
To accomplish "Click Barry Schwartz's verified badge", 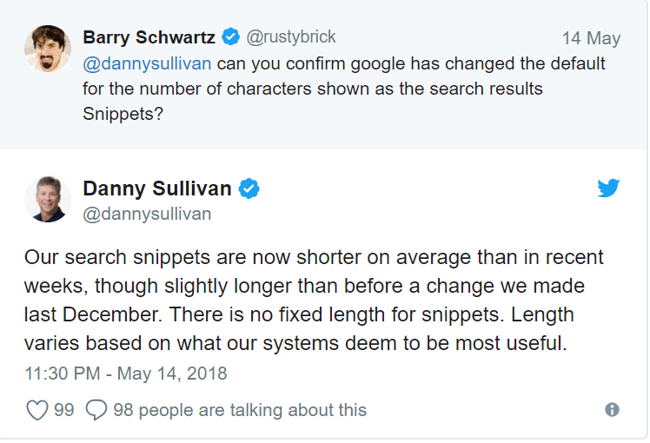I will pos(230,36).
